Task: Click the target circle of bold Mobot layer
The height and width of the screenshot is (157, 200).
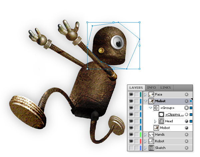Action: (186, 101)
